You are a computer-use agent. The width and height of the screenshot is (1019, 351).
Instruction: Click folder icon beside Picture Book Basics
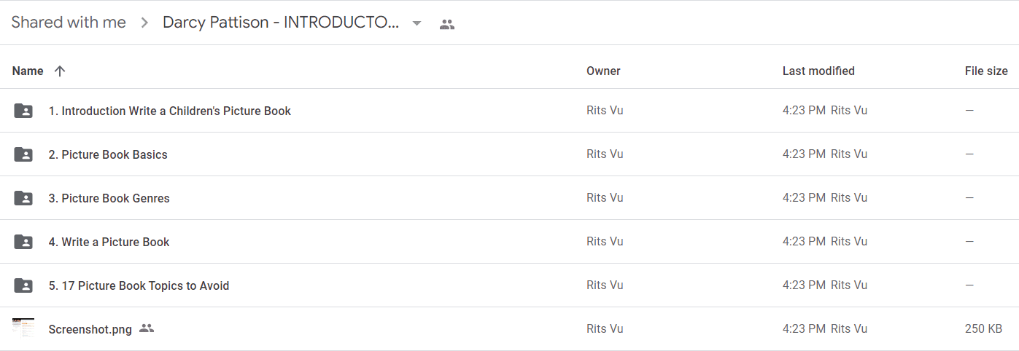(x=23, y=154)
